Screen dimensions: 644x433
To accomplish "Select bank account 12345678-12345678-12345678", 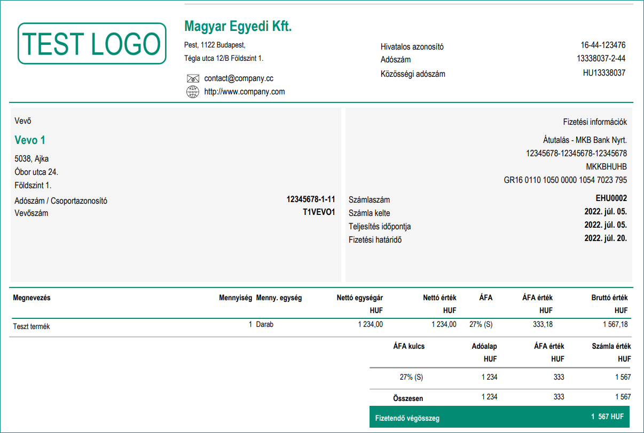I will (x=577, y=154).
